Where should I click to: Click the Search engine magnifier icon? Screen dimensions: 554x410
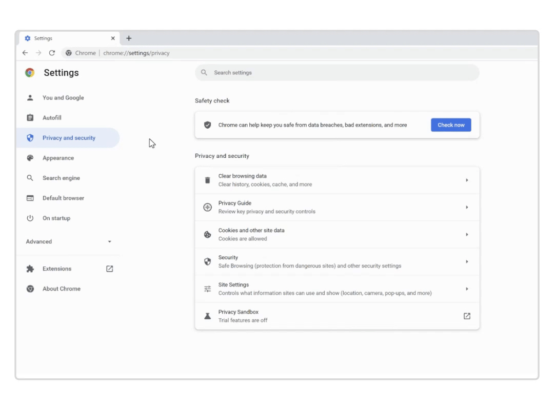point(30,178)
